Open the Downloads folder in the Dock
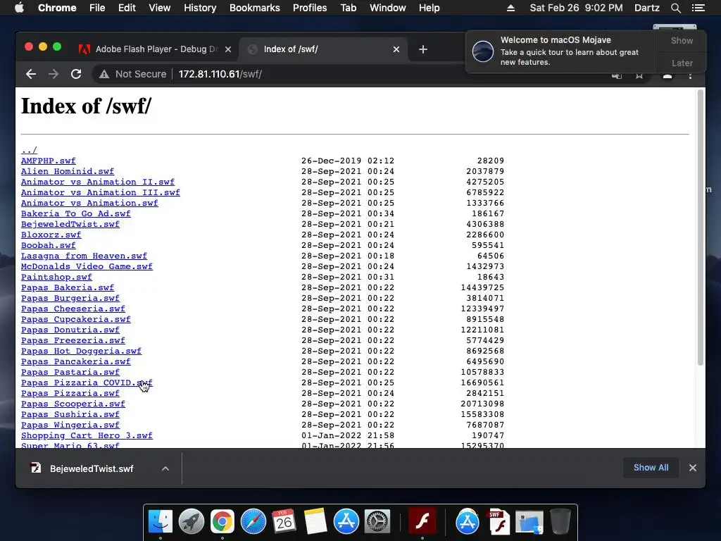721x541 pixels. (x=529, y=523)
